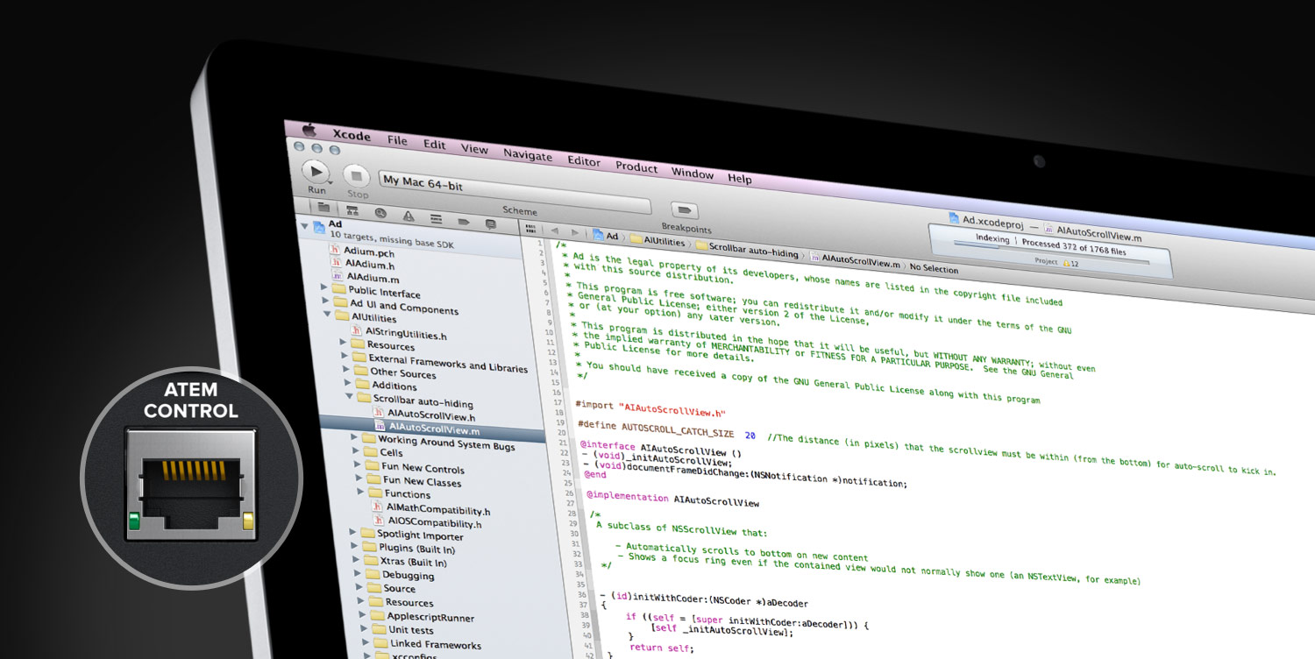Viewport: 1315px width, 659px height.
Task: Collapse the Scrollbar auto-hiding group
Action: 349,397
